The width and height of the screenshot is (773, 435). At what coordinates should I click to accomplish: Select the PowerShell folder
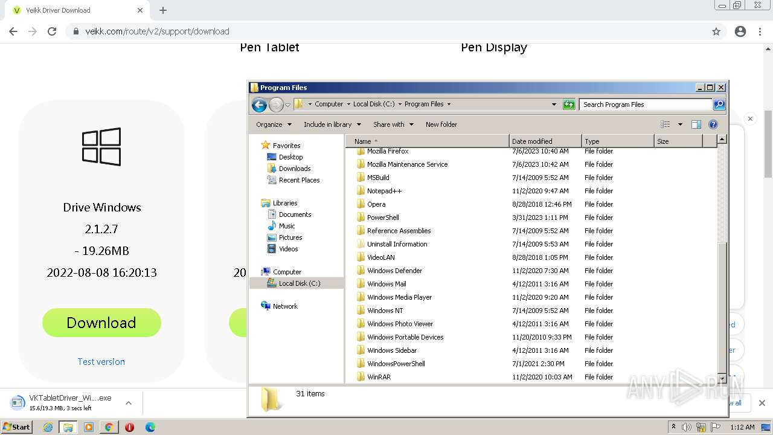point(383,217)
